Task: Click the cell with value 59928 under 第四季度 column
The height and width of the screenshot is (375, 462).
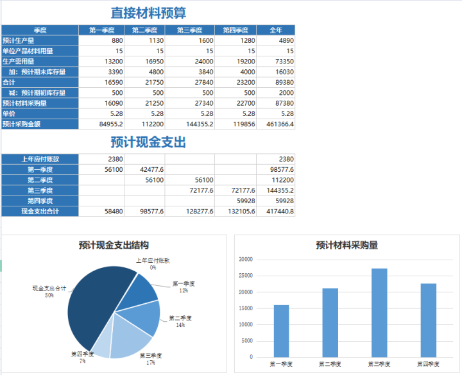Action: 235,201
